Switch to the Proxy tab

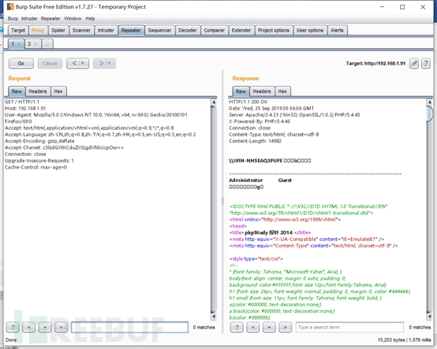38,31
